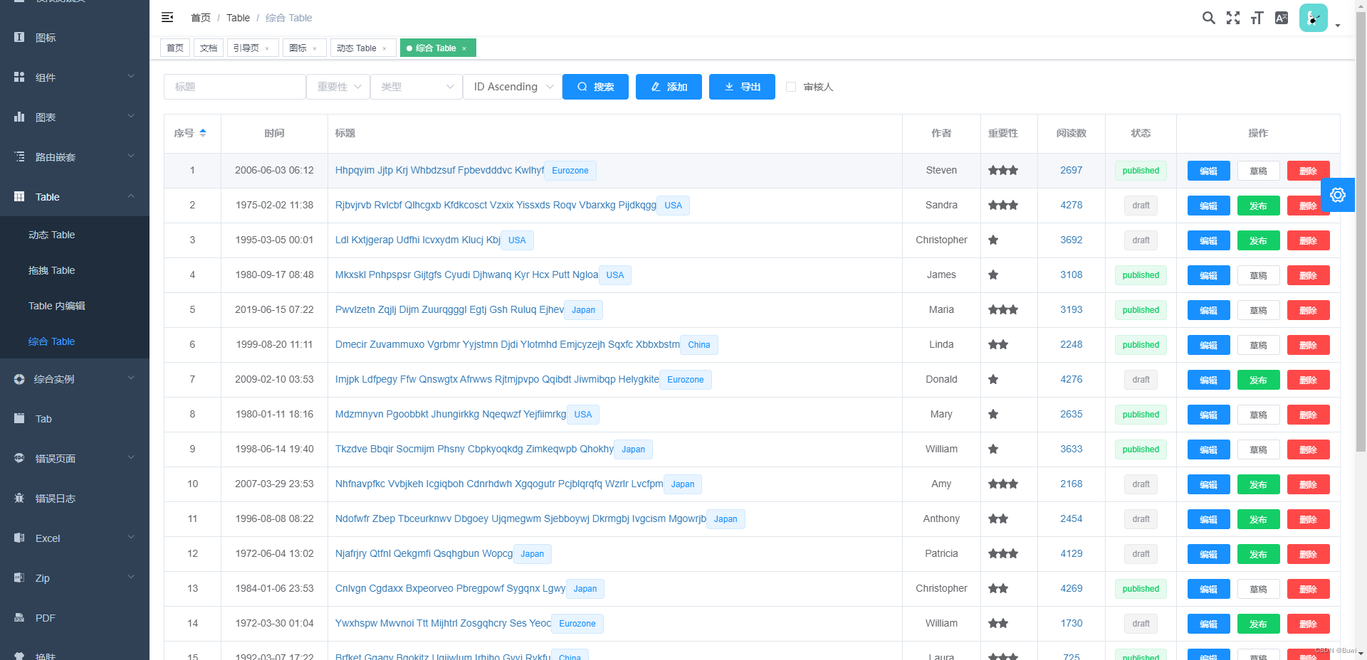Click the 搜索 search button
This screenshot has width=1367, height=660.
tap(595, 87)
